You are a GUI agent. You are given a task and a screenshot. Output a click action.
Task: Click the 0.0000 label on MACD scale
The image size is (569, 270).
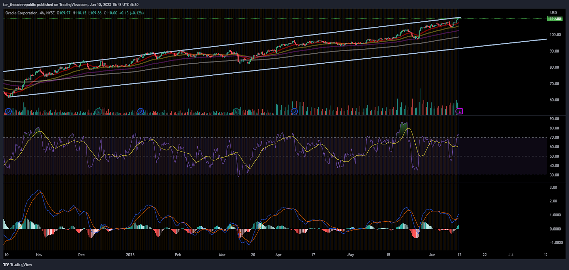pos(555,229)
